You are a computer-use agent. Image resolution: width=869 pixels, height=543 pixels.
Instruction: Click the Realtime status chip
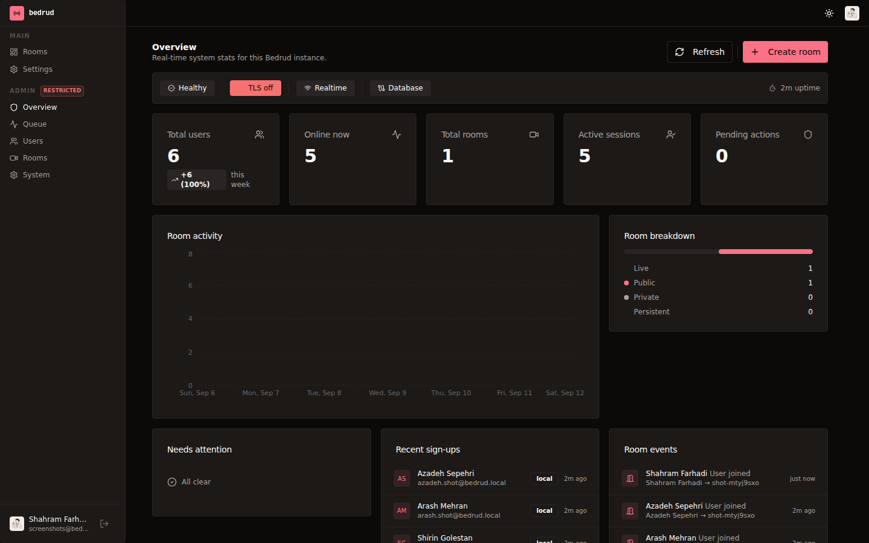pyautogui.click(x=325, y=88)
